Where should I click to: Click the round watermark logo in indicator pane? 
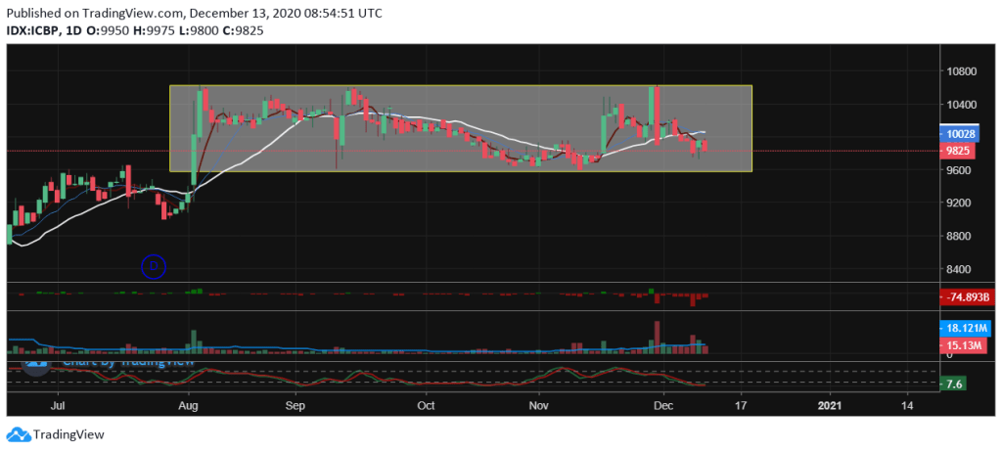coord(36,363)
